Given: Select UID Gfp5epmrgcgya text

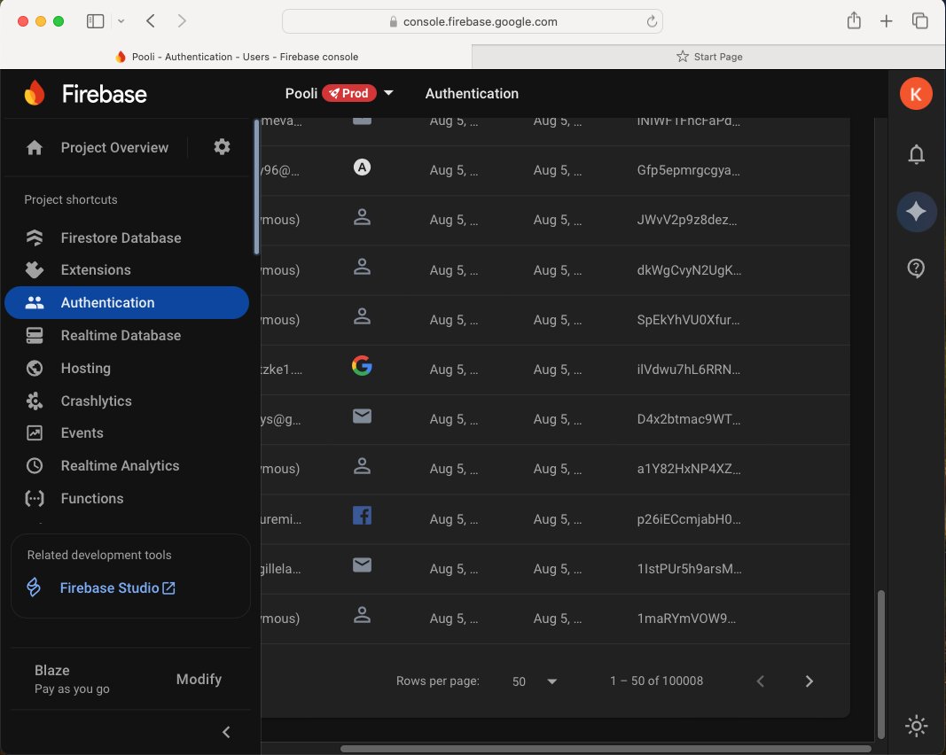Looking at the screenshot, I should (x=688, y=171).
